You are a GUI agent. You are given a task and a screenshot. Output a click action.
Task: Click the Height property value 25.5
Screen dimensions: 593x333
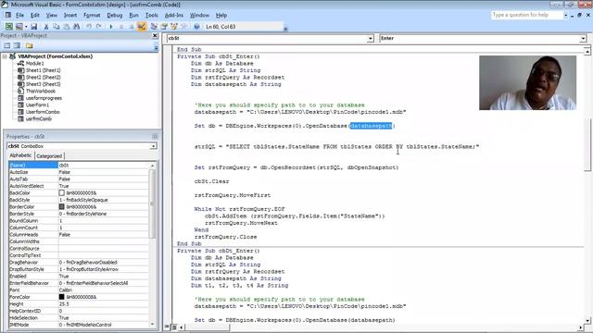pos(104,304)
